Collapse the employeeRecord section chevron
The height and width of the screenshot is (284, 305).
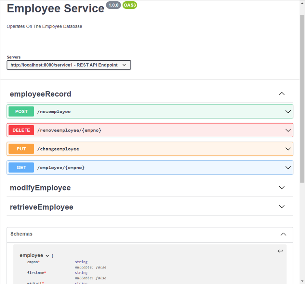point(282,94)
